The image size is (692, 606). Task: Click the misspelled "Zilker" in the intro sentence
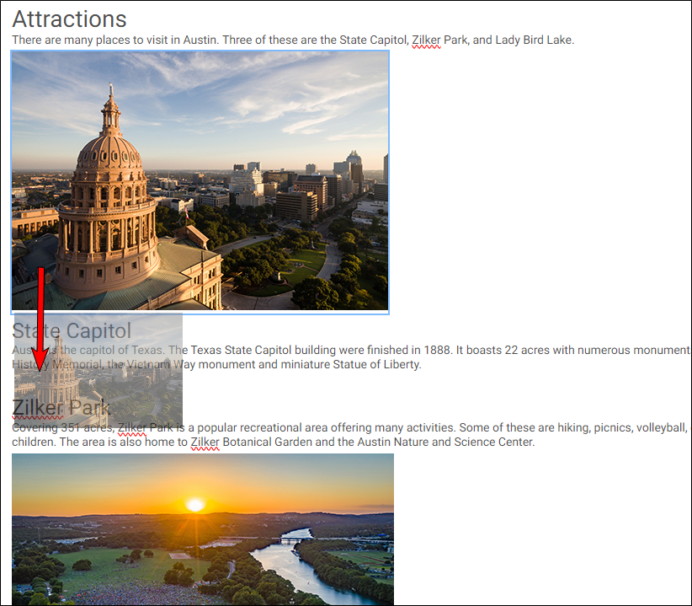coord(426,40)
